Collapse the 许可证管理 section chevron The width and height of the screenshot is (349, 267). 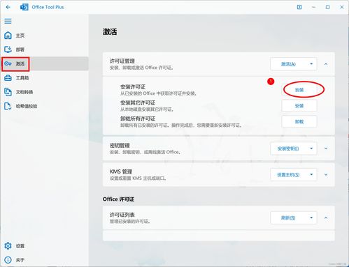(x=326, y=64)
